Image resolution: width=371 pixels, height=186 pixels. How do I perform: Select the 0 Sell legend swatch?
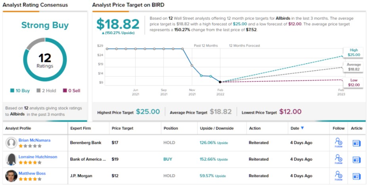coord(65,91)
